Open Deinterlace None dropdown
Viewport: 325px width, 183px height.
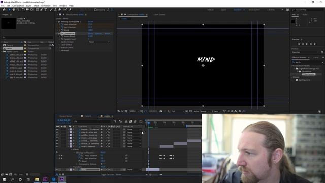[x=99, y=42]
